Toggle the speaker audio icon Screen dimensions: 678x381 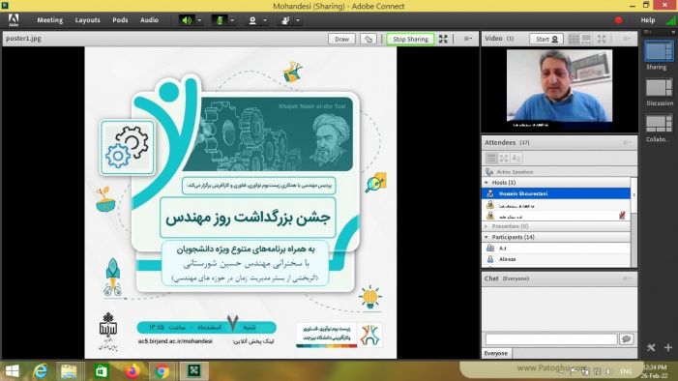(187, 20)
